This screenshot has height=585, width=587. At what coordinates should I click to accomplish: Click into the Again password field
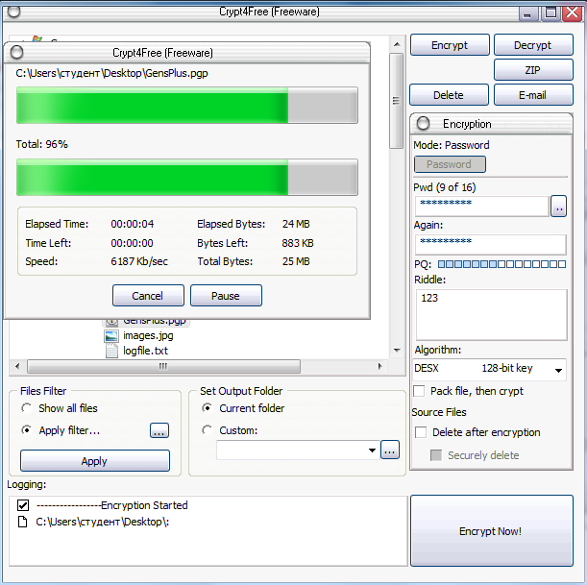491,244
